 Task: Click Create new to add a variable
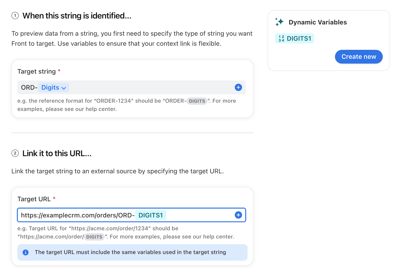pyautogui.click(x=359, y=57)
